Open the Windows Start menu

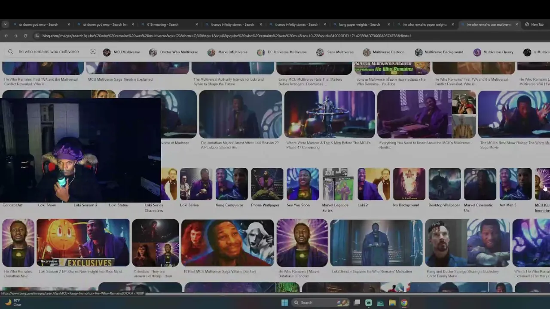[x=284, y=303]
